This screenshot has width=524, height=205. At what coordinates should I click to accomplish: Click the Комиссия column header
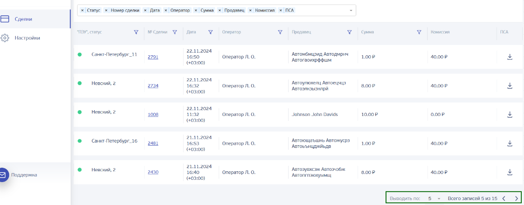(440, 32)
